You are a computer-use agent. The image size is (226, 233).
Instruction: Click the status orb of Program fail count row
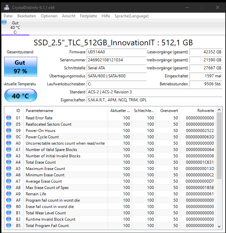tap(9, 200)
